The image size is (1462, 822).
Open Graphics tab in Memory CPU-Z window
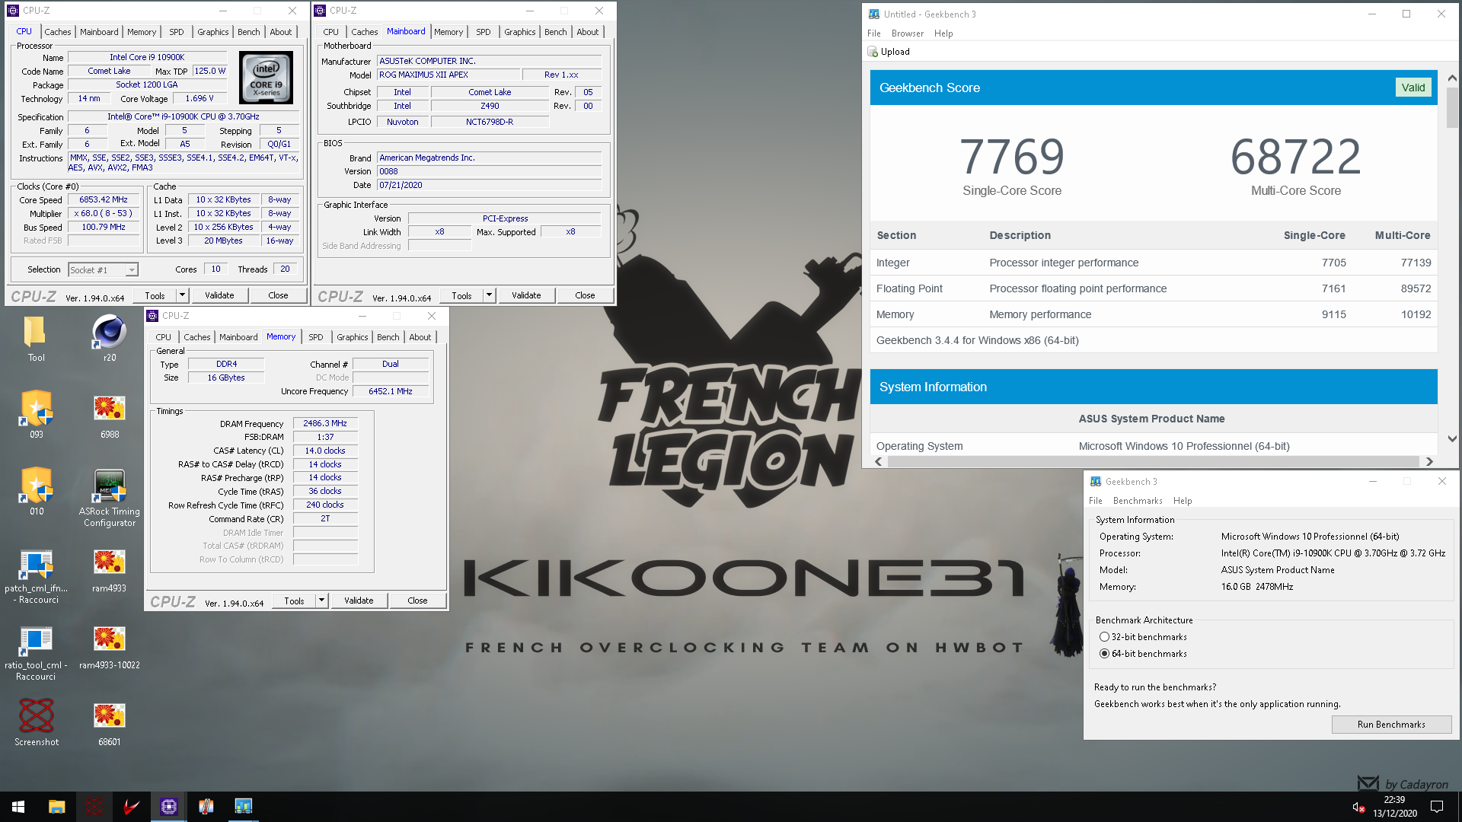tap(352, 337)
